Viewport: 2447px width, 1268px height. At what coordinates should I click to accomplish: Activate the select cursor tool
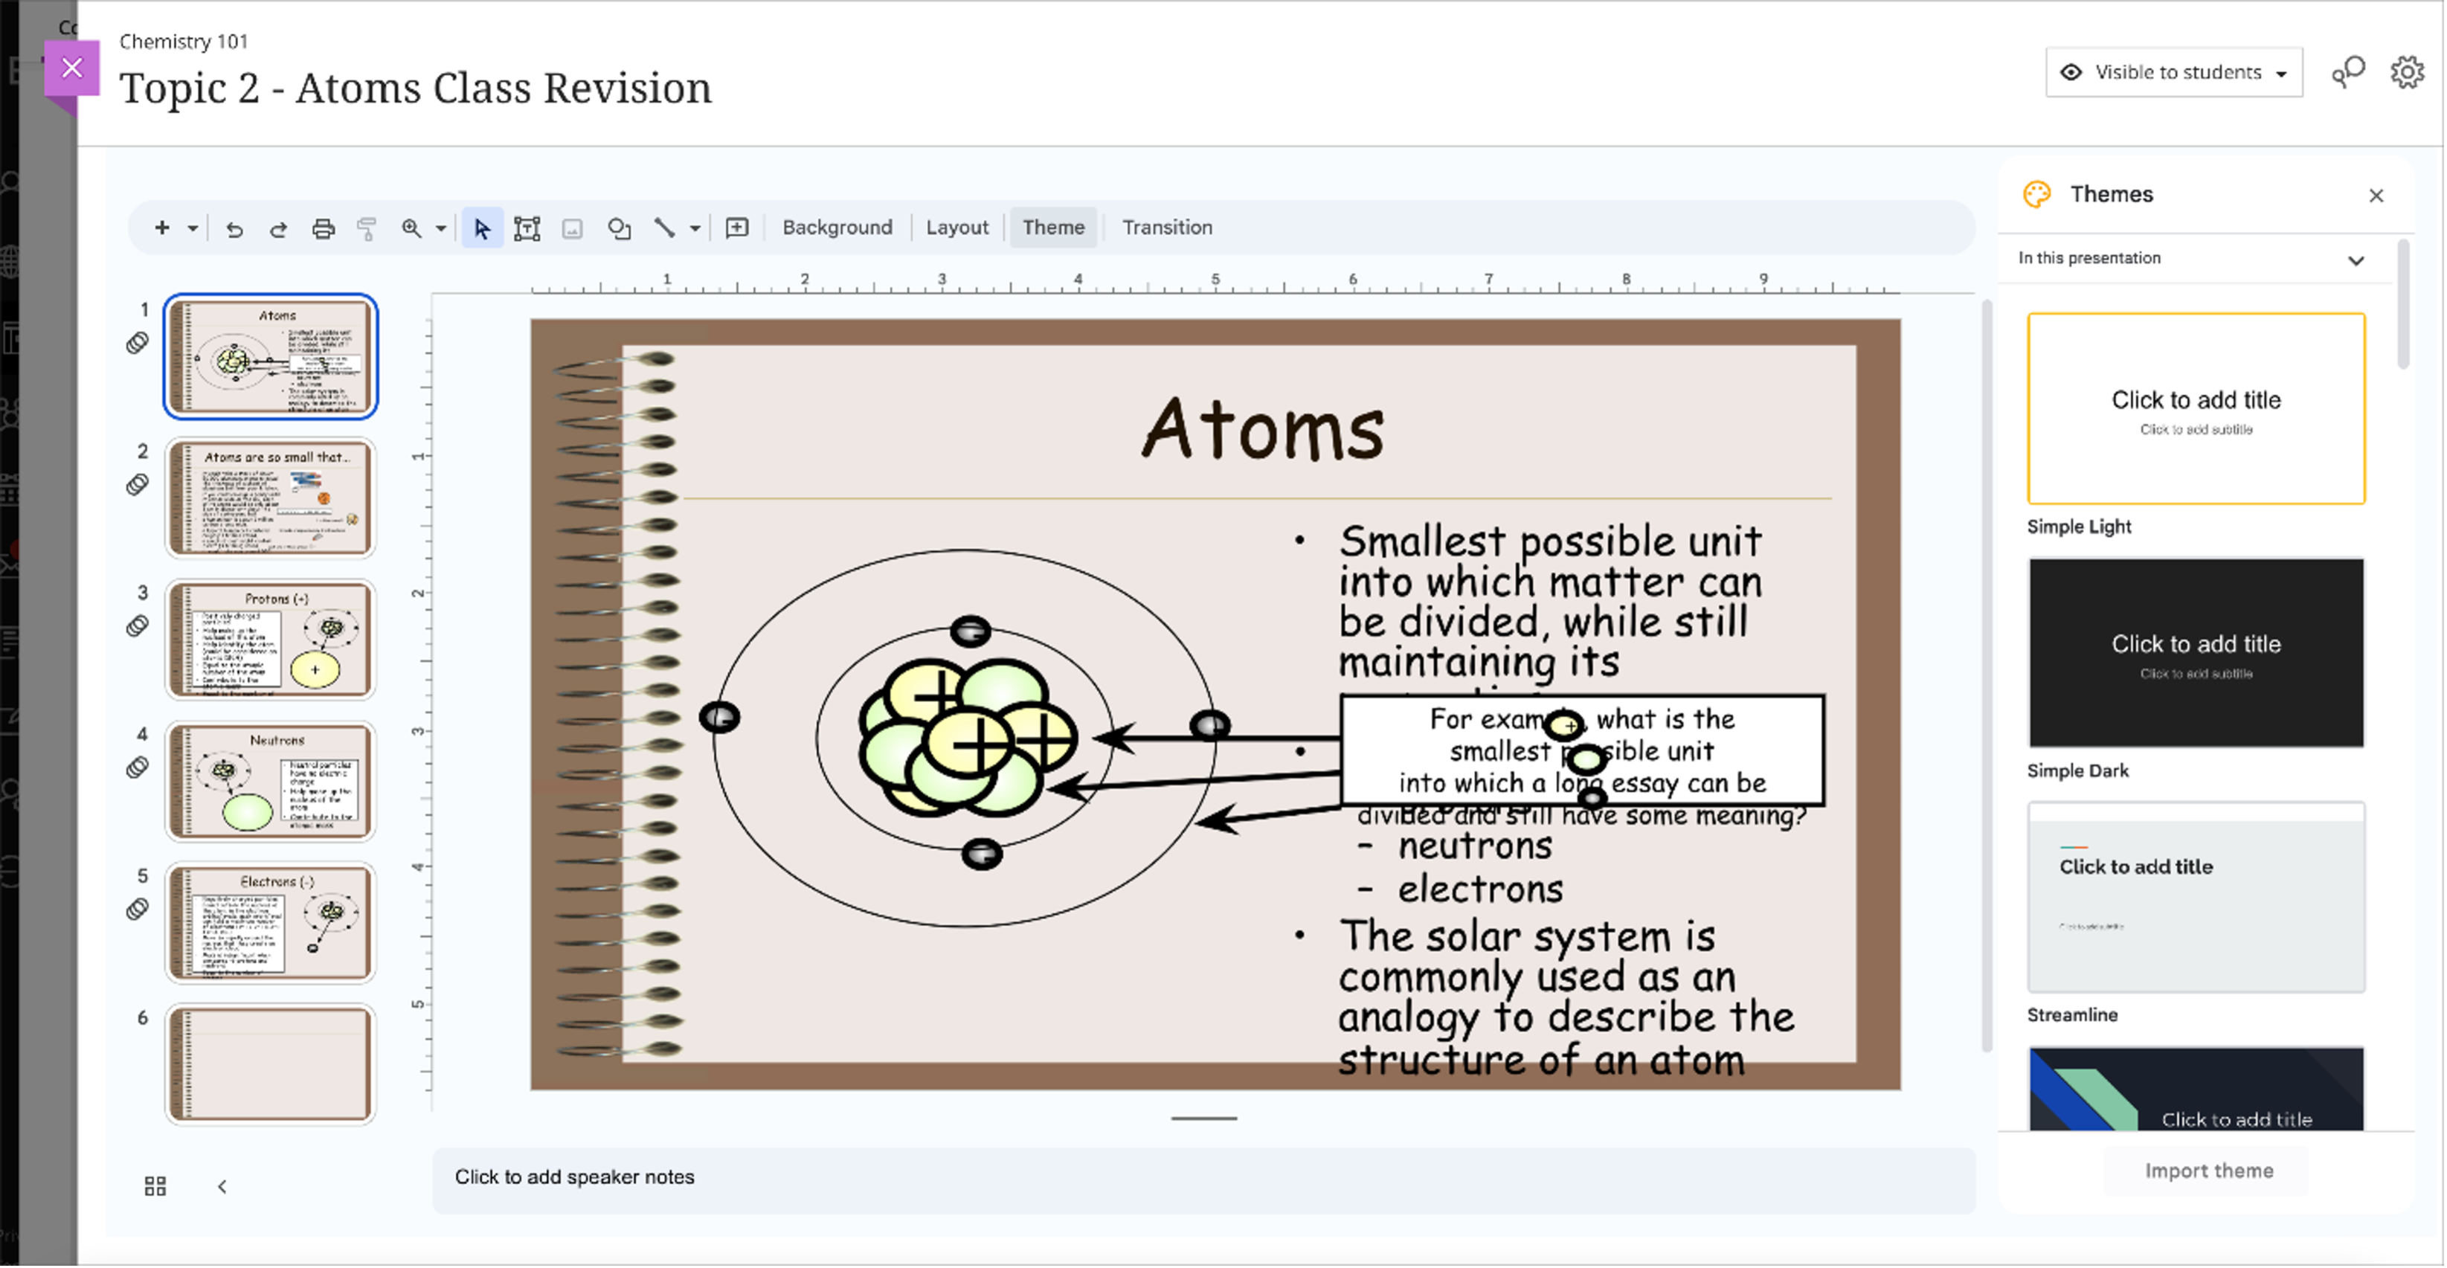point(482,229)
